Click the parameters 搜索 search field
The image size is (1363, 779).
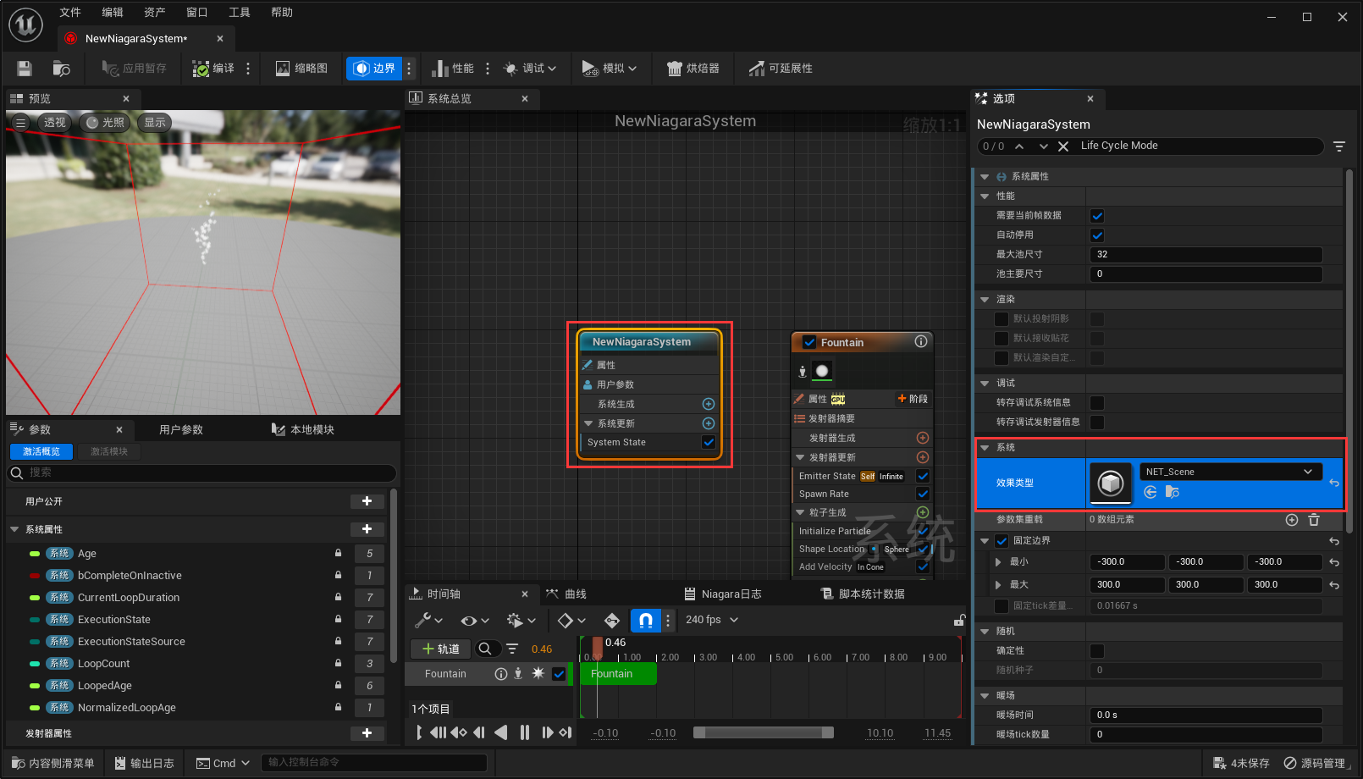tap(201, 472)
